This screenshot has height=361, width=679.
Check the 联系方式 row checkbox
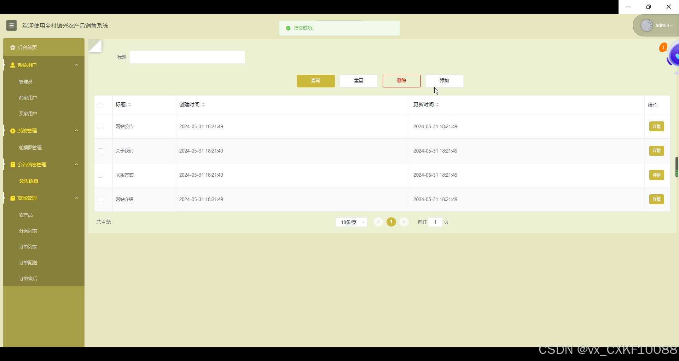pos(101,175)
